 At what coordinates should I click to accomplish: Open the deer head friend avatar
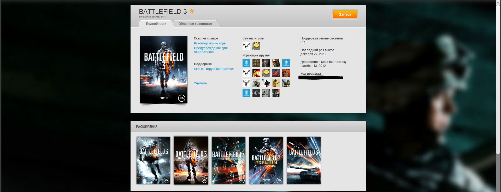tap(246, 83)
